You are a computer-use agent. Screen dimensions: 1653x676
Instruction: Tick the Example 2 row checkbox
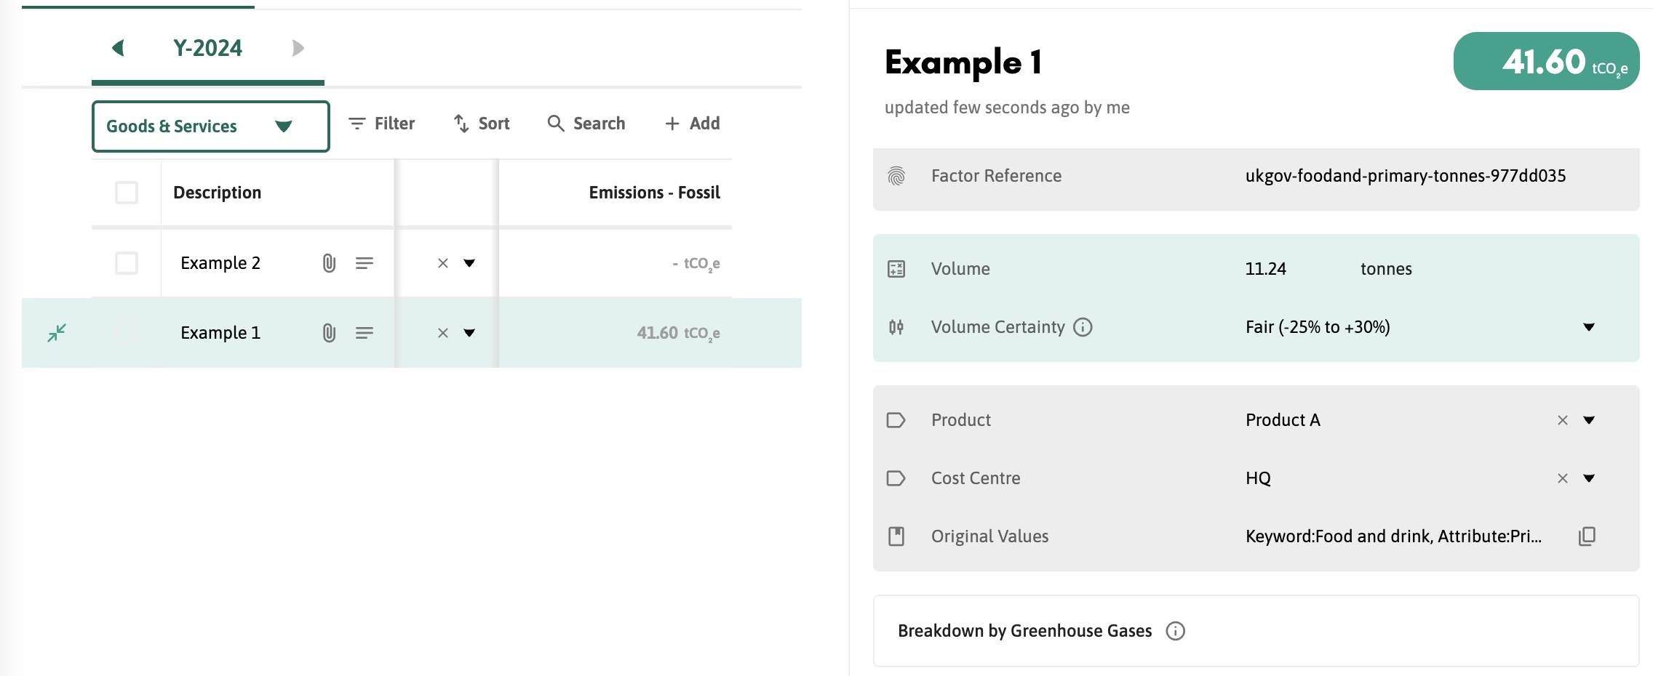point(127,263)
